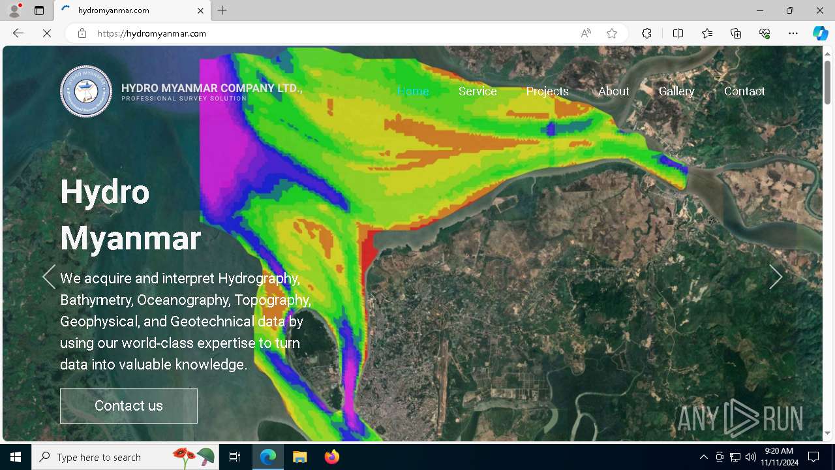This screenshot has height=470, width=835.
Task: Open the Gallery menu item
Action: tap(676, 91)
